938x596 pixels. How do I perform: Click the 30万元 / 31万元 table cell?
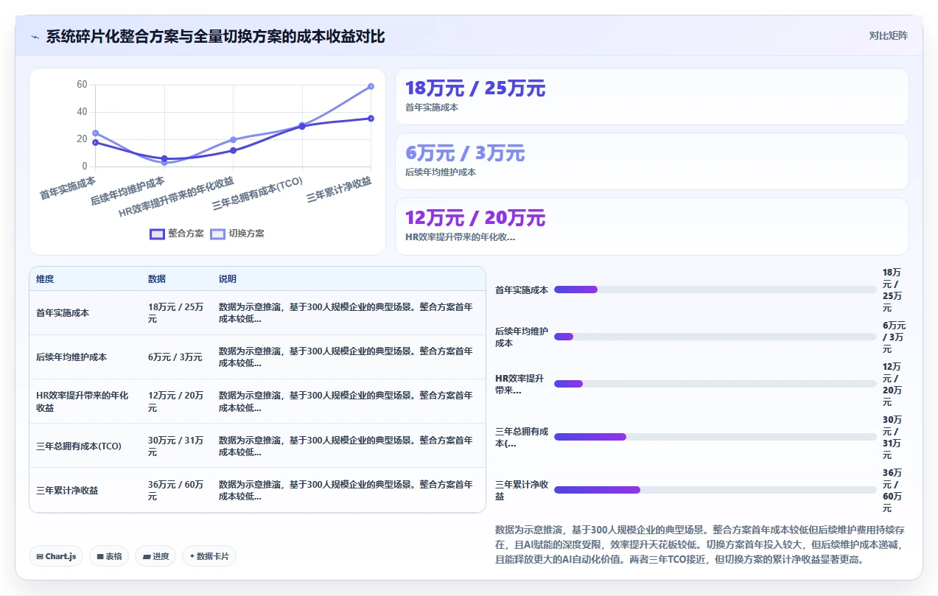[x=176, y=446]
